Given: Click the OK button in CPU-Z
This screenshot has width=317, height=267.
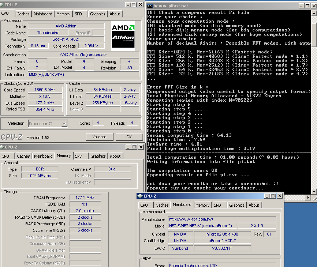Looking at the screenshot, I should (129, 137).
